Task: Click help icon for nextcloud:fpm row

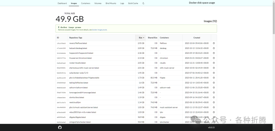Action: [x=214, y=102]
